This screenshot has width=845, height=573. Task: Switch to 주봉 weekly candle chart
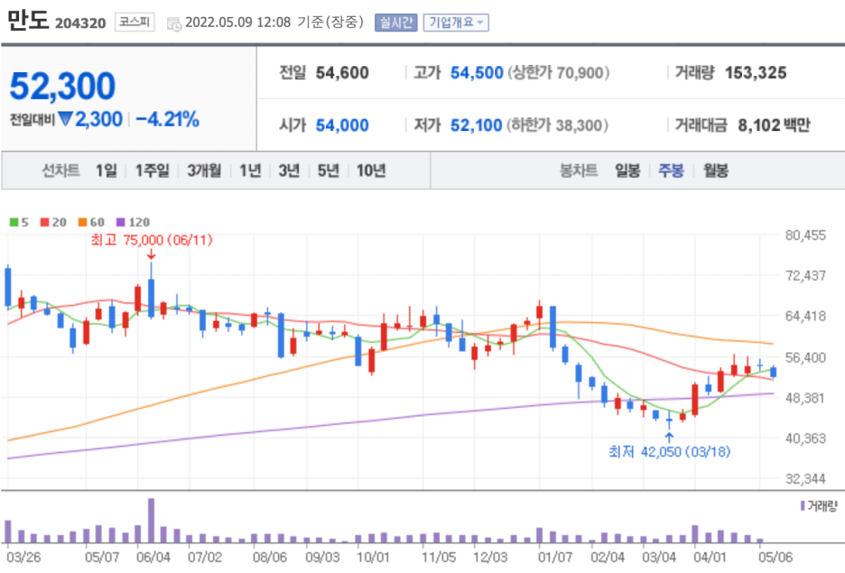tap(671, 171)
